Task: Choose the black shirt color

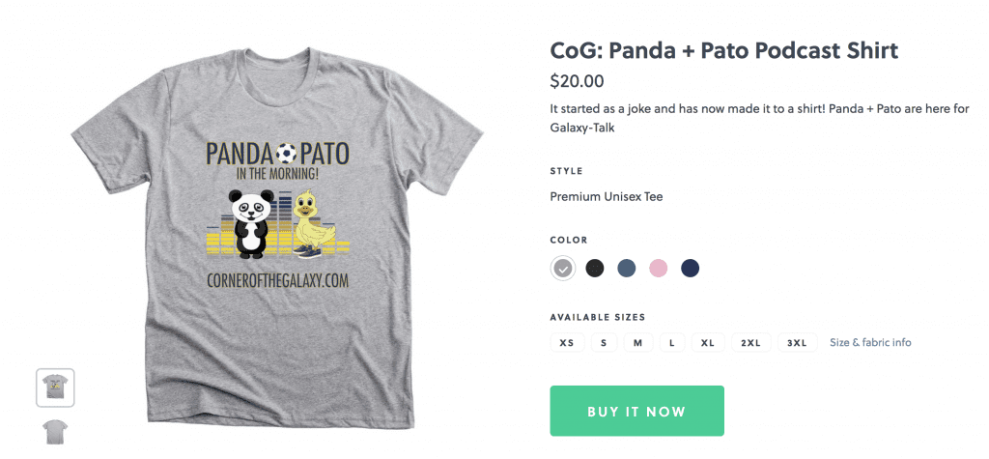Action: pyautogui.click(x=594, y=269)
